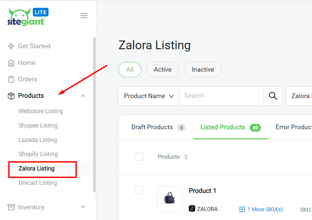Open Shopee Listing in sidebar

click(x=38, y=126)
